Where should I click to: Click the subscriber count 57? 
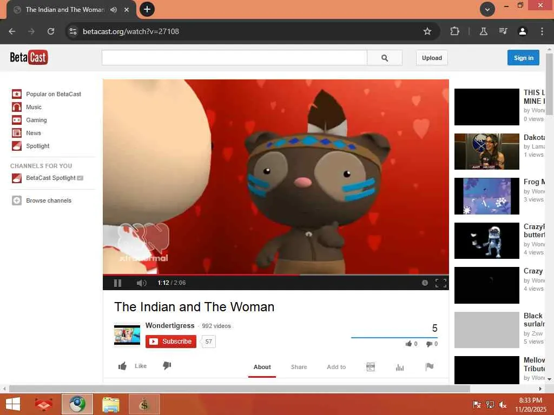pyautogui.click(x=208, y=342)
